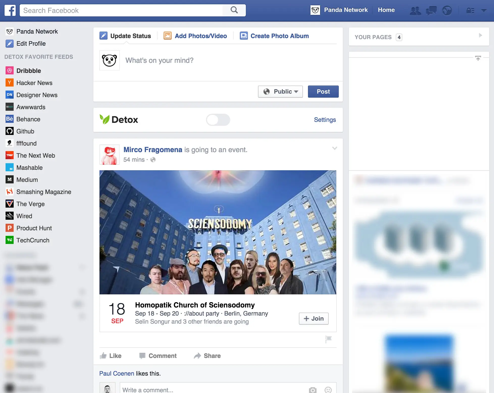Open the privacy shortcuts lock icon

[x=470, y=11]
